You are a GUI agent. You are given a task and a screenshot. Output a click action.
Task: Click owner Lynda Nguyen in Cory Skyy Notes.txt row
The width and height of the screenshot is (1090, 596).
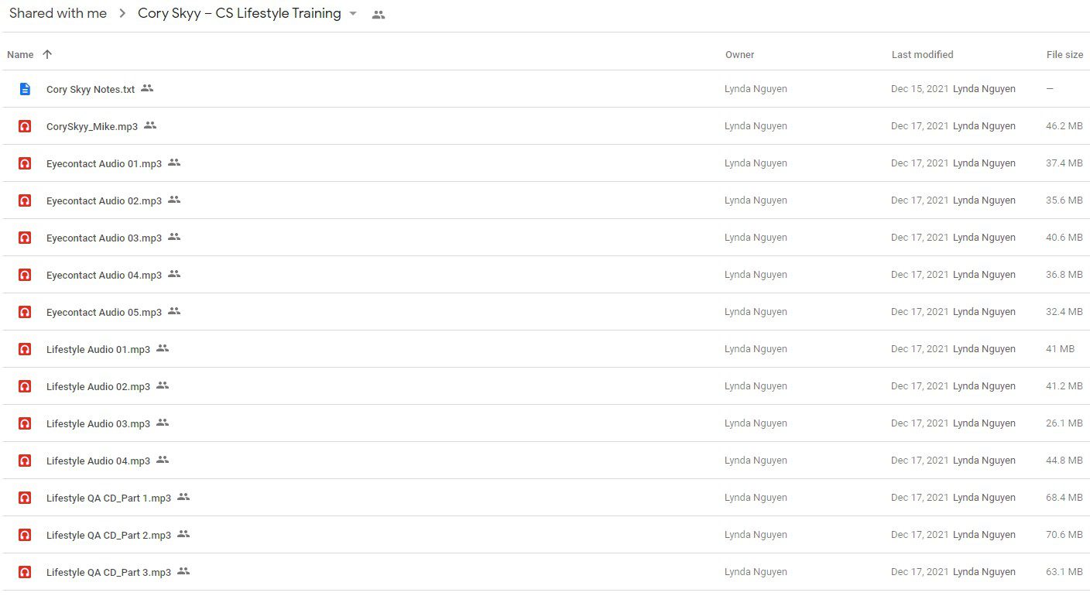coord(756,89)
